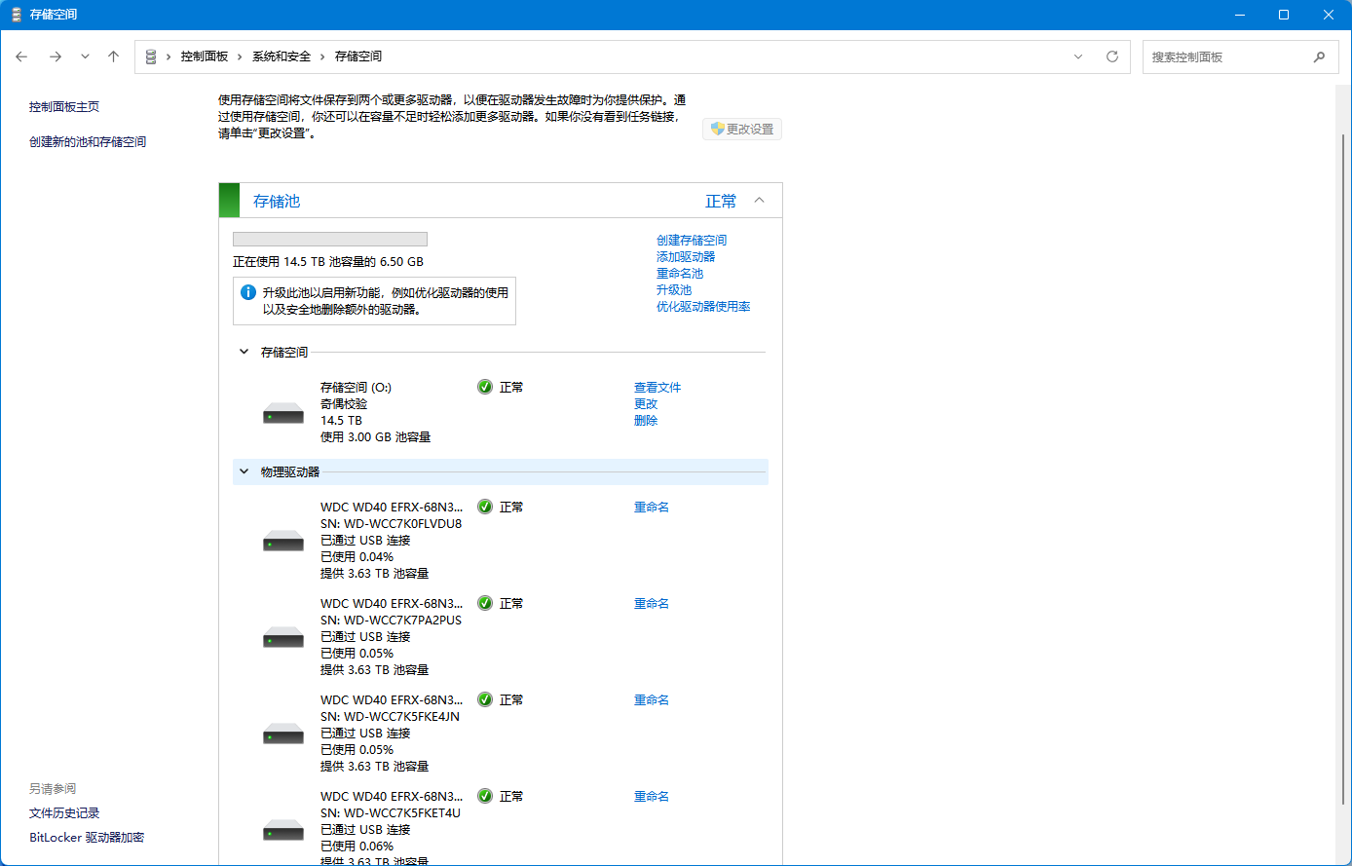Viewport: 1352px width, 866px height.
Task: Open recent locations dropdown arrow
Action: [85, 56]
